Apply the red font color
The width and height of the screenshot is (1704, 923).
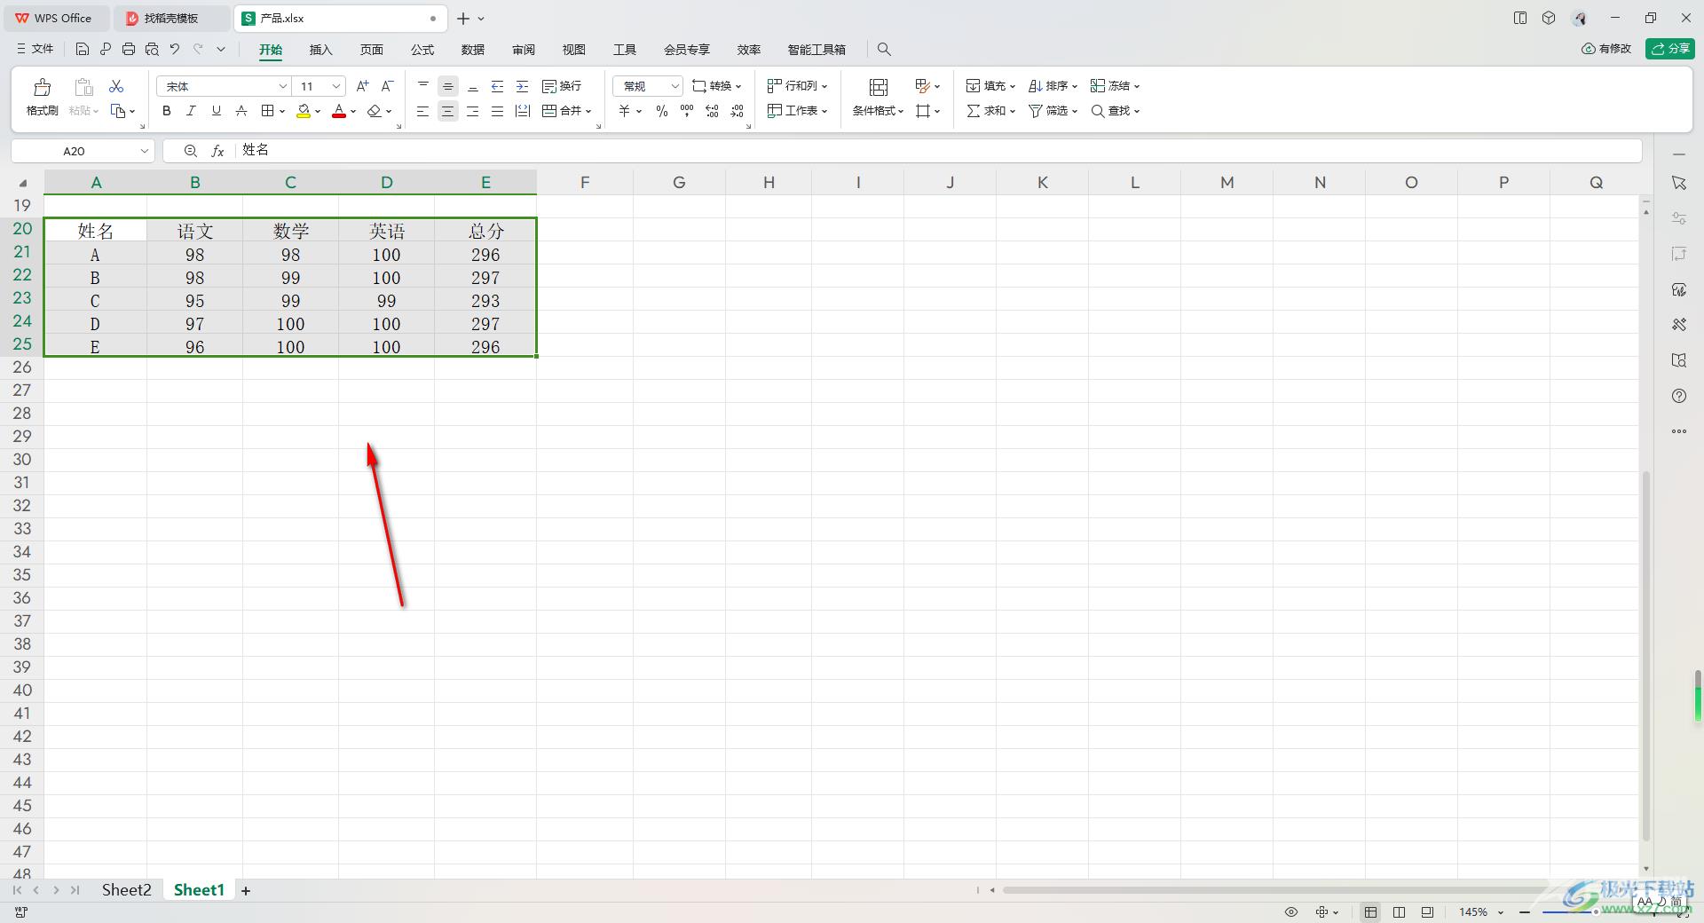click(x=338, y=111)
